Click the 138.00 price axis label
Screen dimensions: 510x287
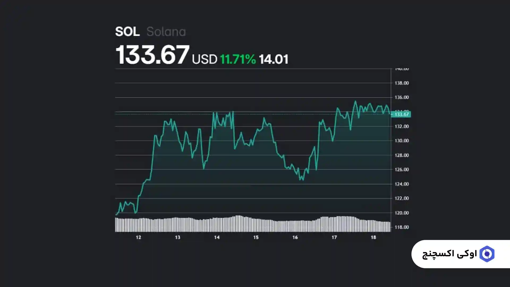[401, 83]
